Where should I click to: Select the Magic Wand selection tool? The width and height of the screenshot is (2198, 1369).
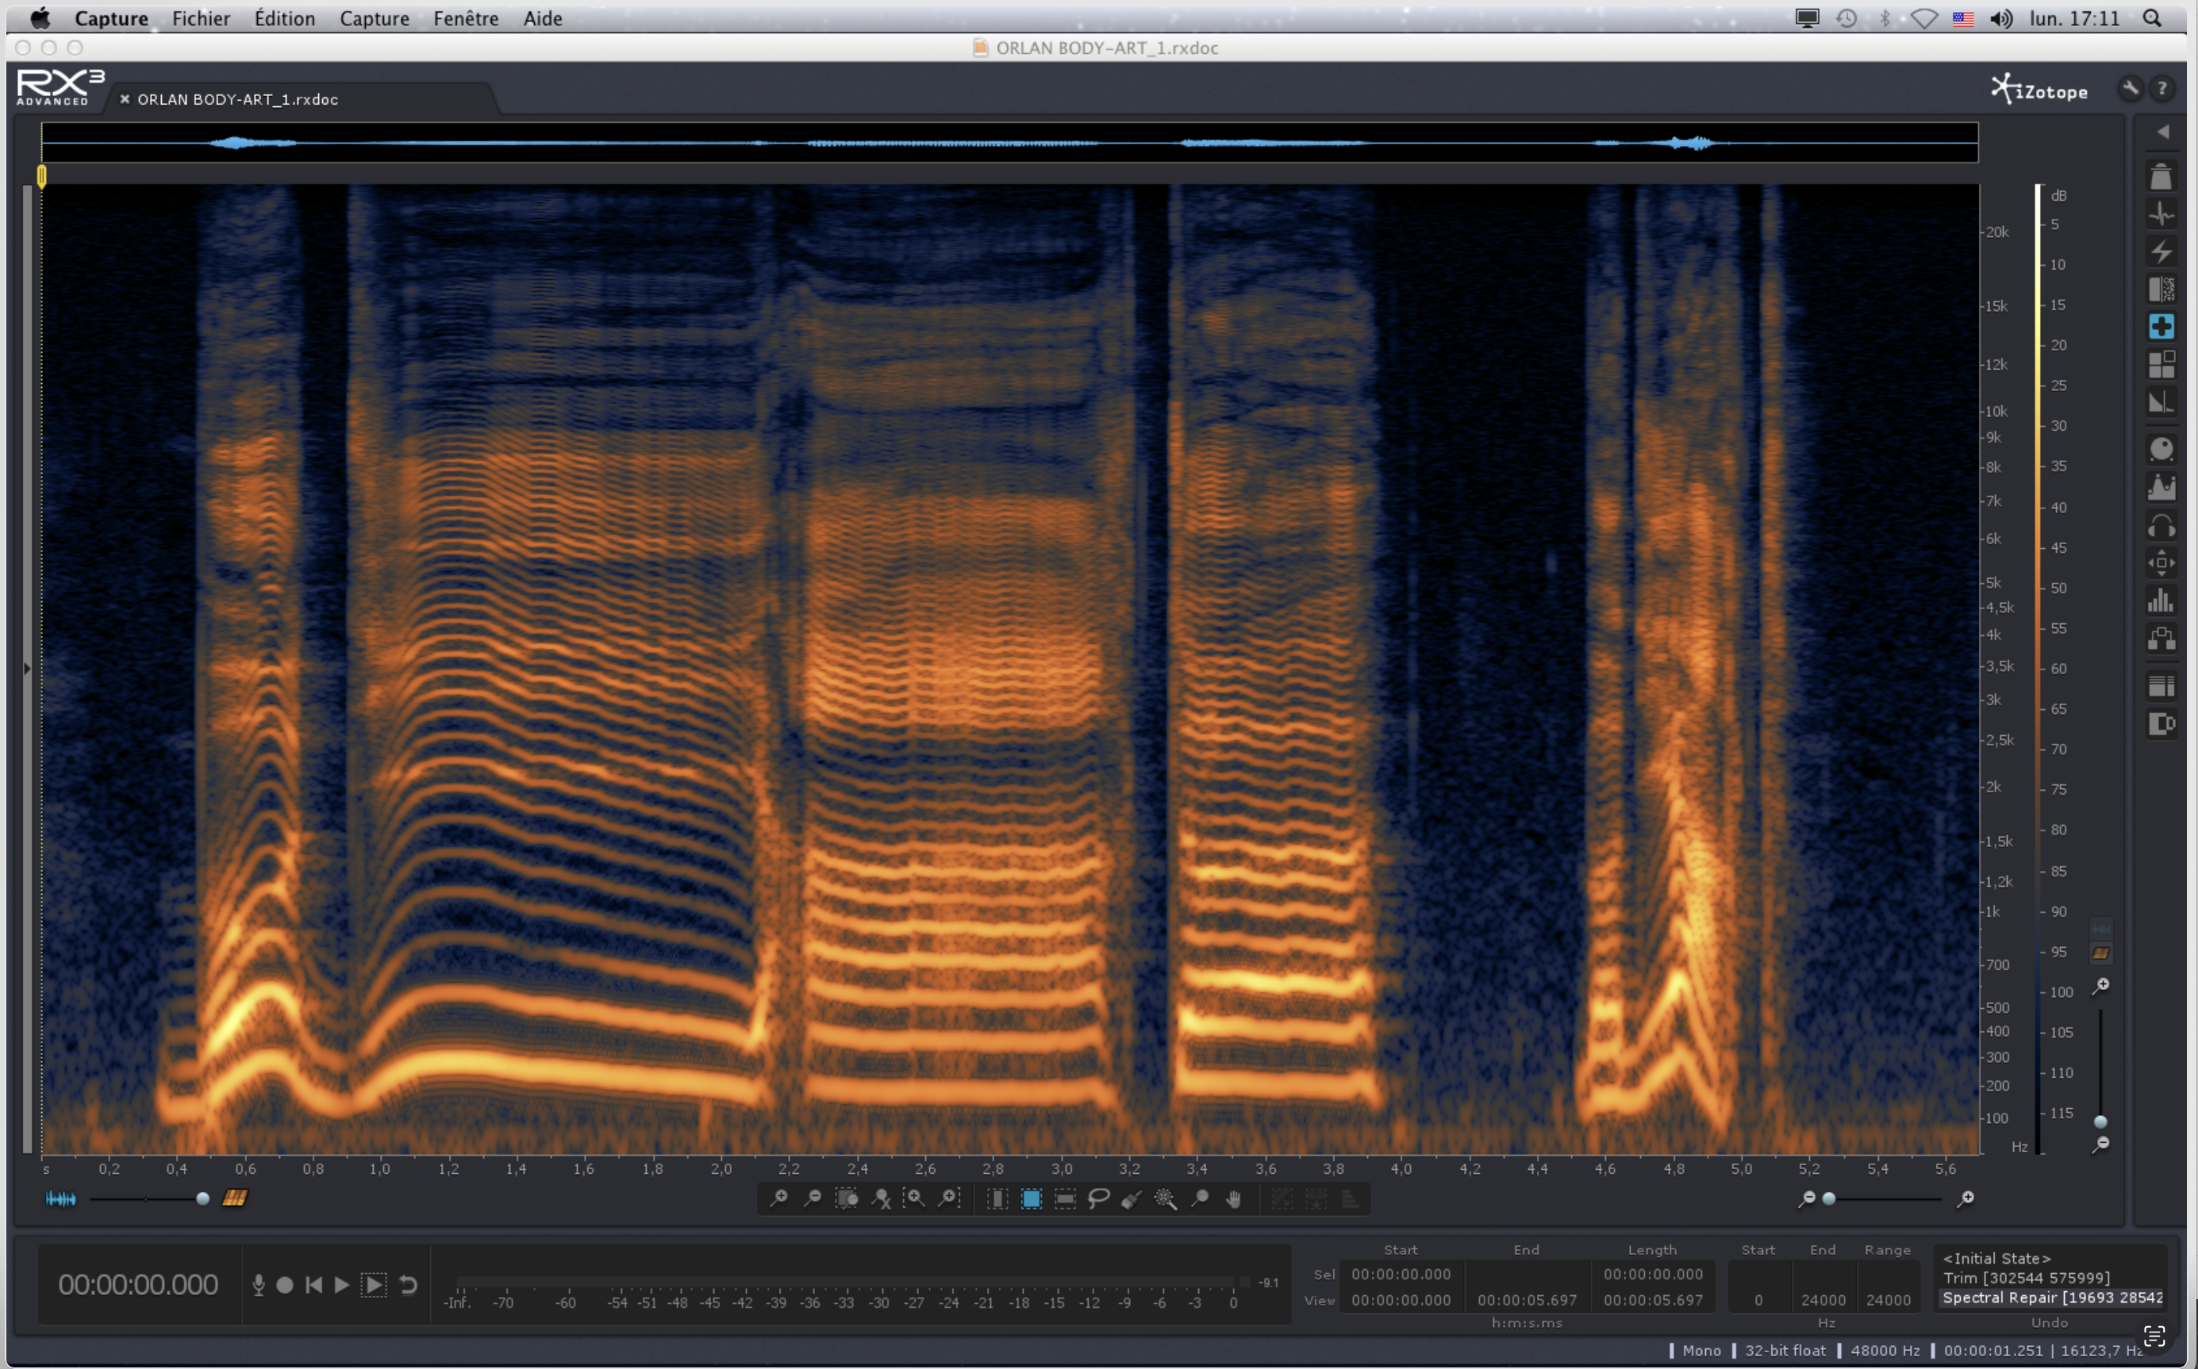pyautogui.click(x=1166, y=1198)
